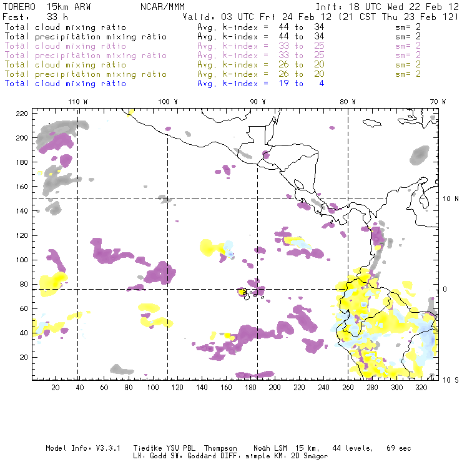Select blue "Total cloud mixing ratio" legend line
This screenshot has height=462, width=462.
click(66, 84)
